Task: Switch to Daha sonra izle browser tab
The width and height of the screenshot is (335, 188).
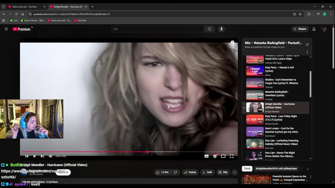Action: [24, 7]
